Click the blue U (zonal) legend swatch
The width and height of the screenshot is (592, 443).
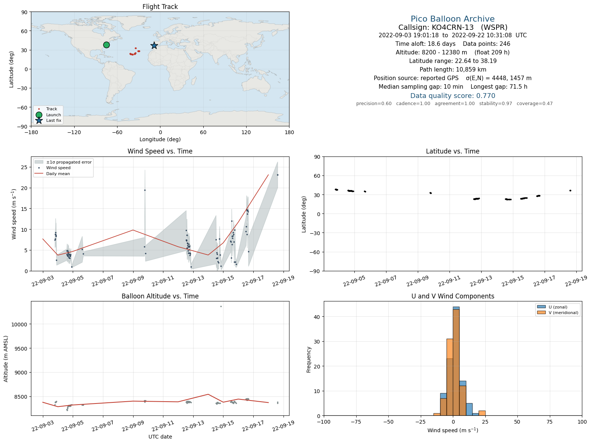pyautogui.click(x=541, y=307)
